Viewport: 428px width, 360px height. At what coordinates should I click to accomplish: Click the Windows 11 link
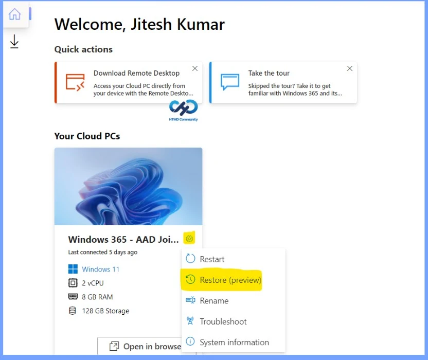101,269
